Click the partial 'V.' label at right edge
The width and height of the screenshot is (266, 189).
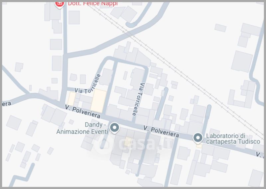pos(260,155)
